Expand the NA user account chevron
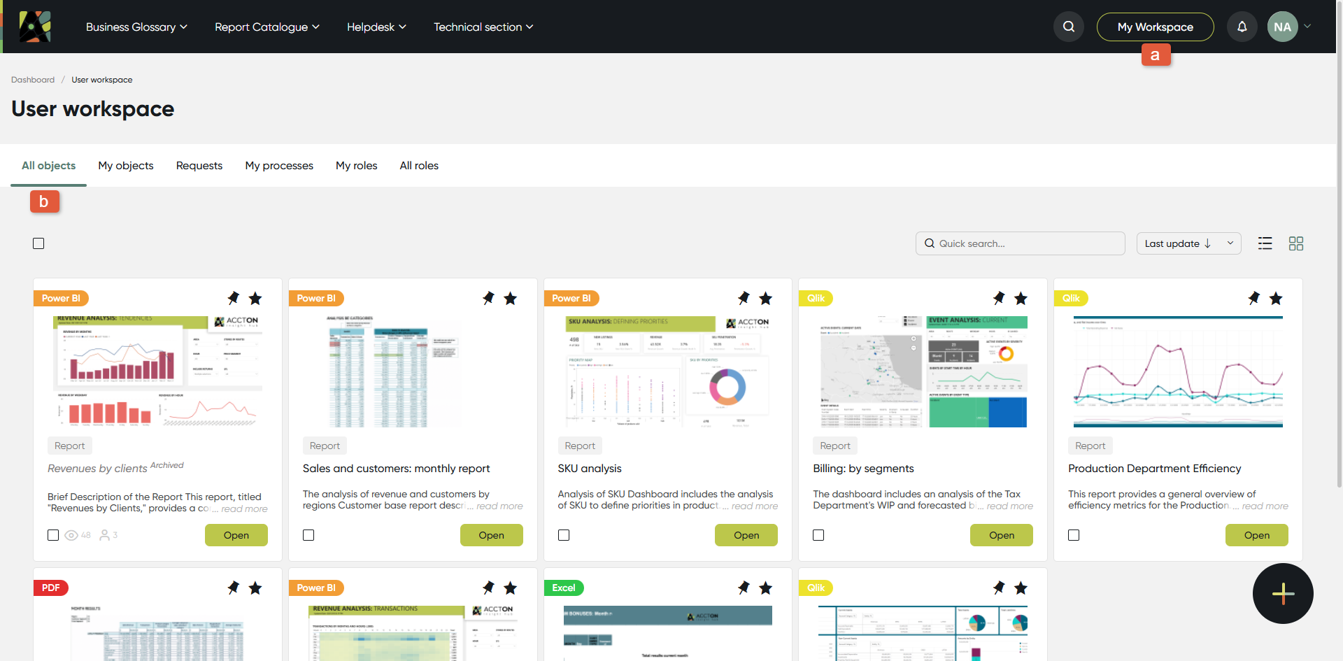 pos(1307,27)
